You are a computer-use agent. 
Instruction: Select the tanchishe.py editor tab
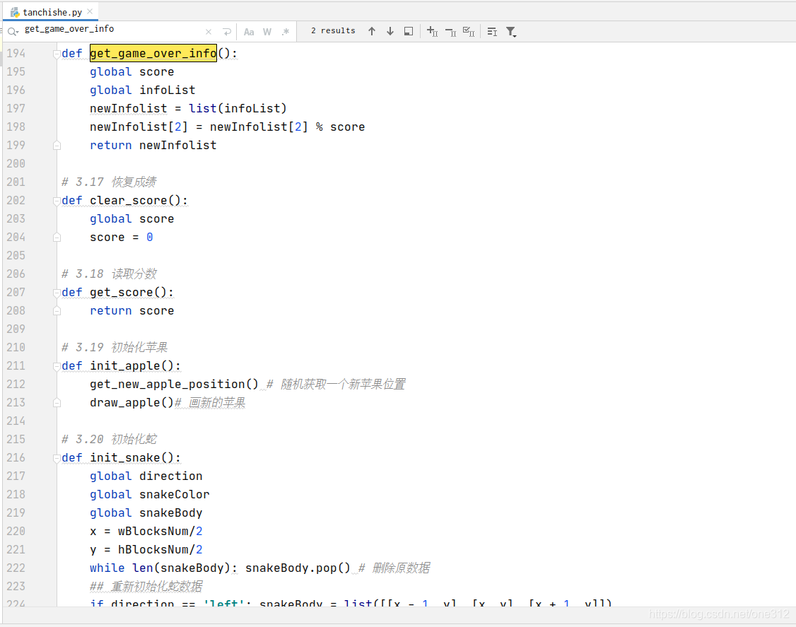coord(52,12)
